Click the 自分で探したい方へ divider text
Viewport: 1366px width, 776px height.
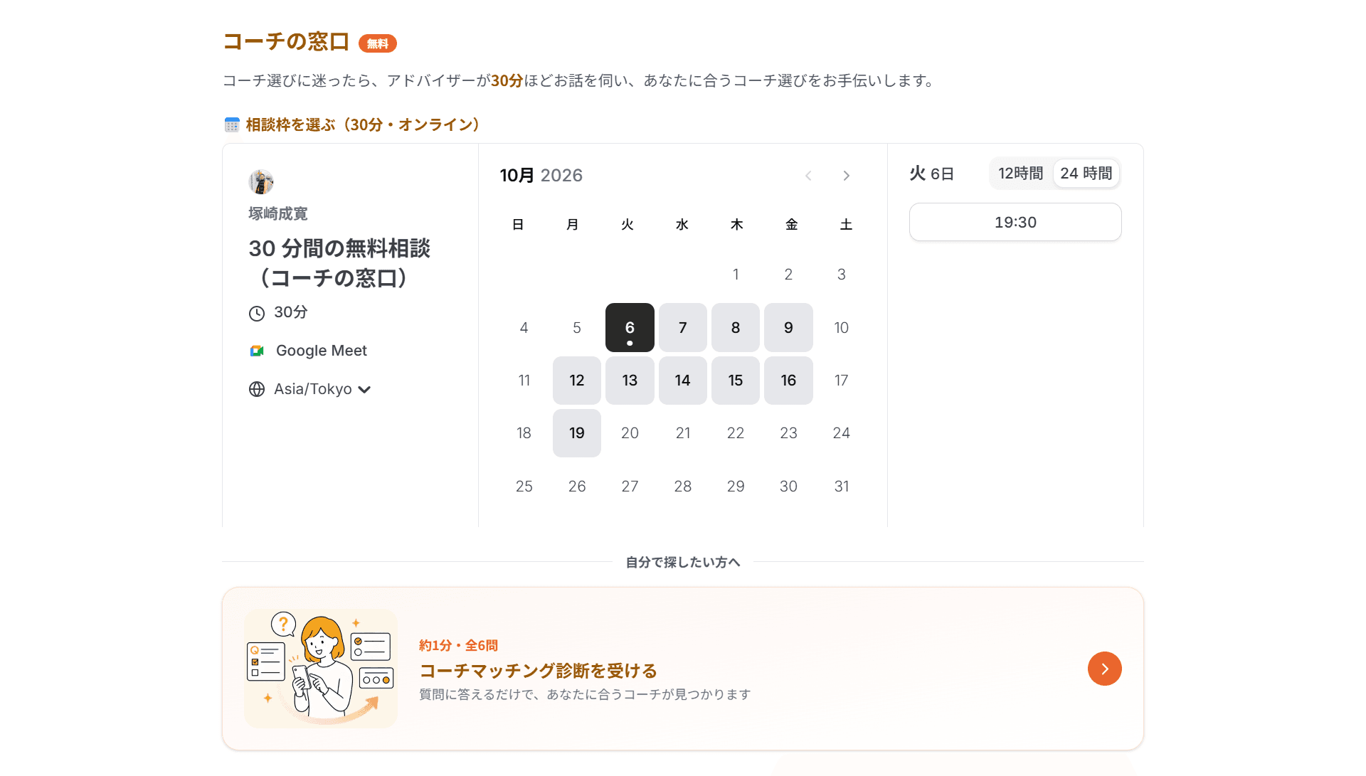click(683, 563)
